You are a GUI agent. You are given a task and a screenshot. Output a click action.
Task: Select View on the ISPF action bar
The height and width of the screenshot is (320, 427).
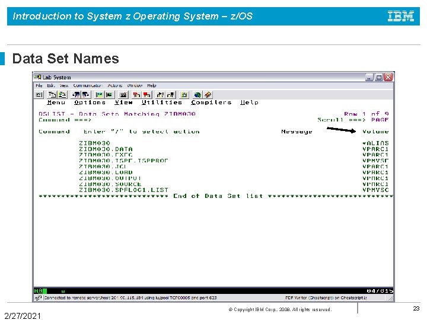[x=123, y=103]
